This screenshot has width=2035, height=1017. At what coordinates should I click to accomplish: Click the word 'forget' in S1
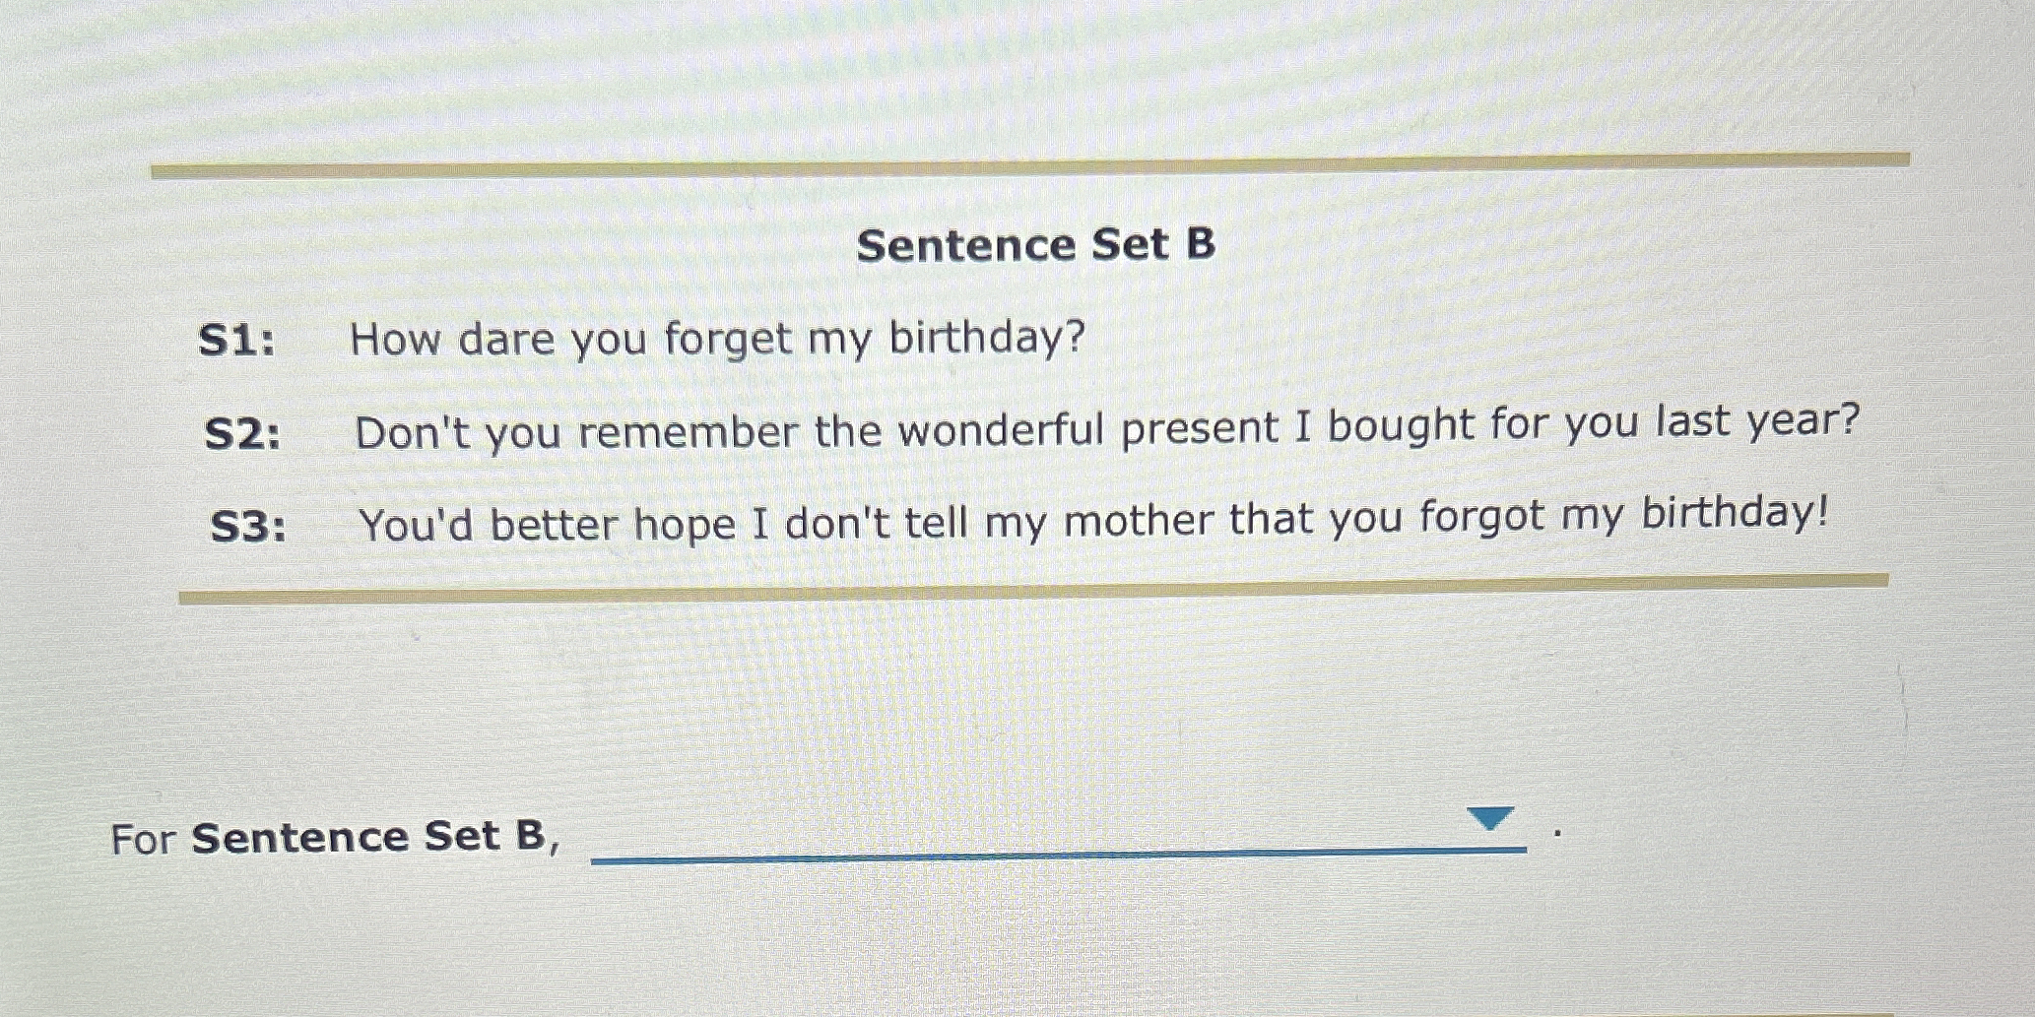point(728,341)
